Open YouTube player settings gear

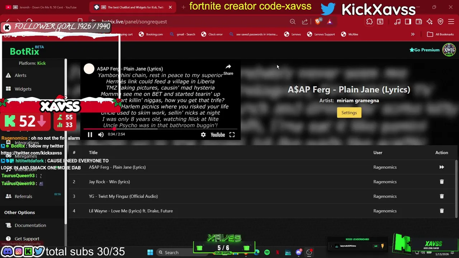pyautogui.click(x=203, y=135)
